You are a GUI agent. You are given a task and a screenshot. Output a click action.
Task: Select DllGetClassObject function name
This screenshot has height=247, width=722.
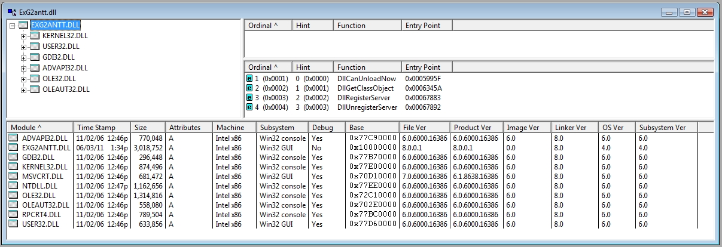pyautogui.click(x=365, y=88)
